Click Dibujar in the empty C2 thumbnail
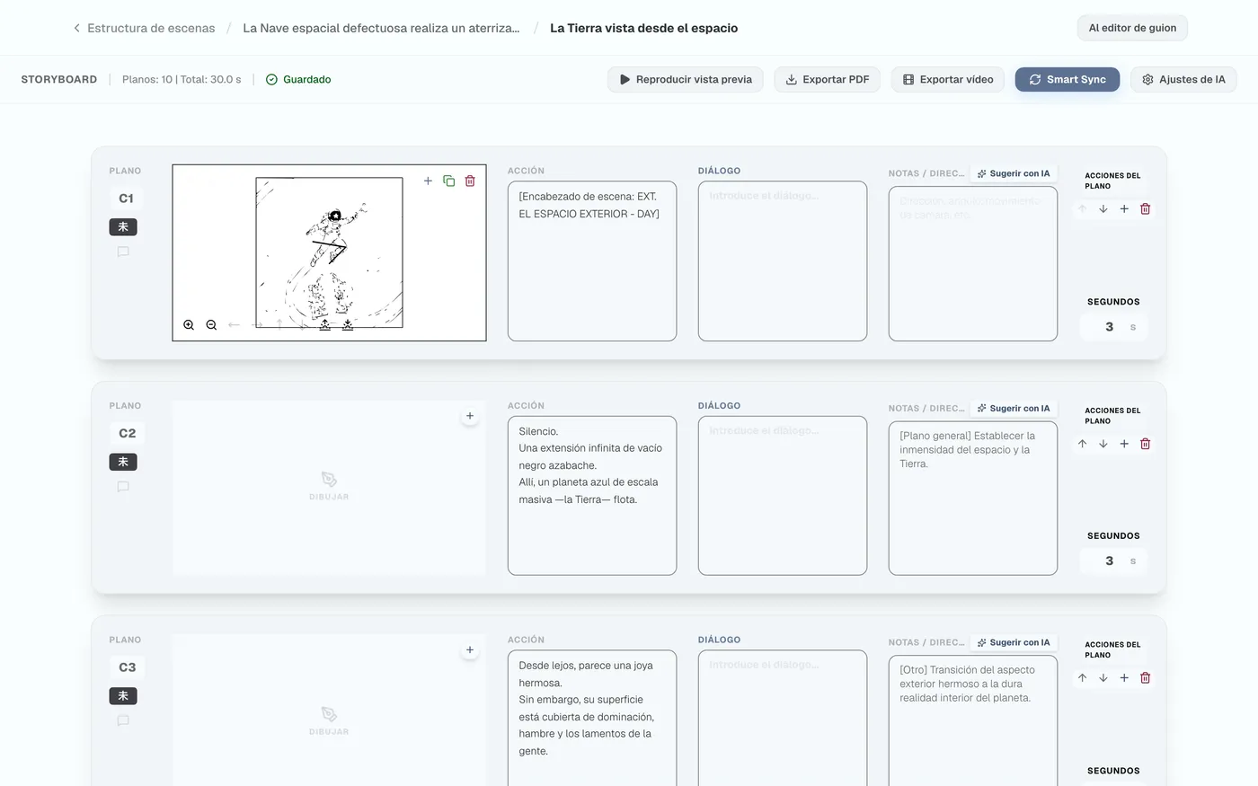 (329, 486)
